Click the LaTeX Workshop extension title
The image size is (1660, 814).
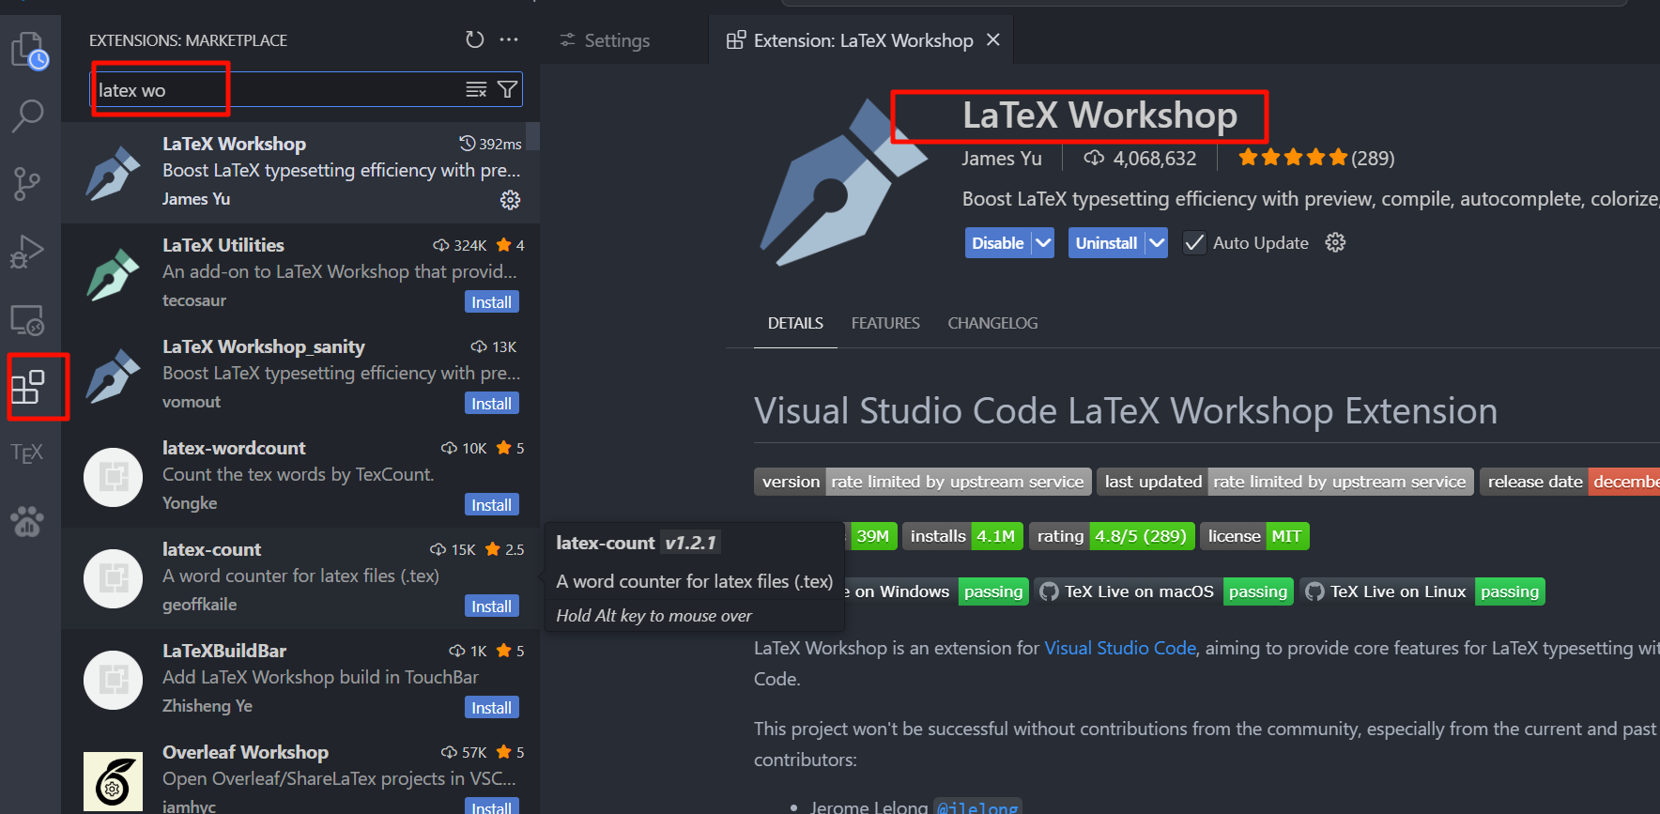(x=1099, y=115)
